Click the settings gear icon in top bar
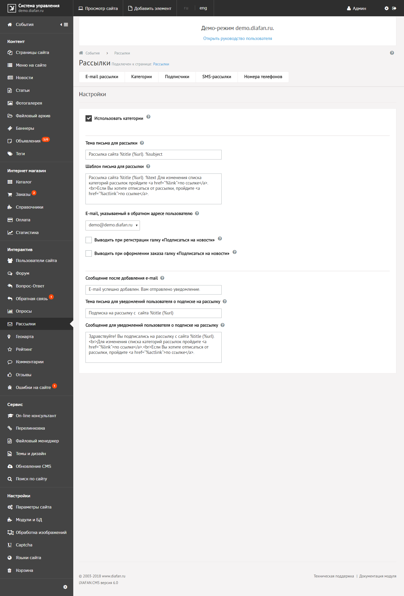 click(x=386, y=8)
